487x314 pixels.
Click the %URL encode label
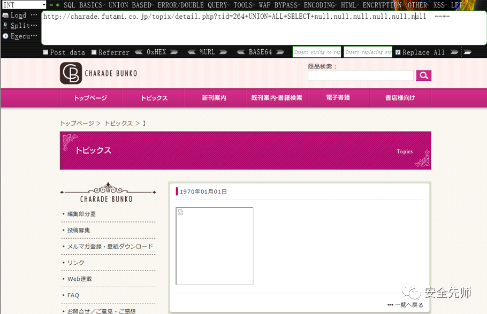tap(207, 52)
